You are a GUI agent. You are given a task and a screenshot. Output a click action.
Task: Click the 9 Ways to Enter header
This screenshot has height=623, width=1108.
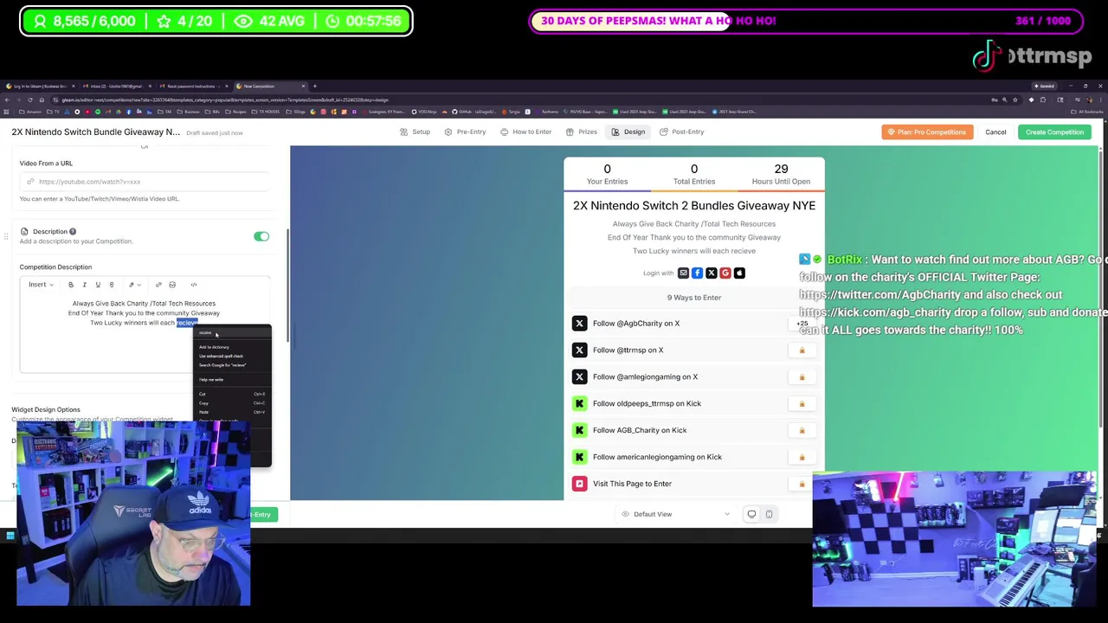[x=694, y=298]
